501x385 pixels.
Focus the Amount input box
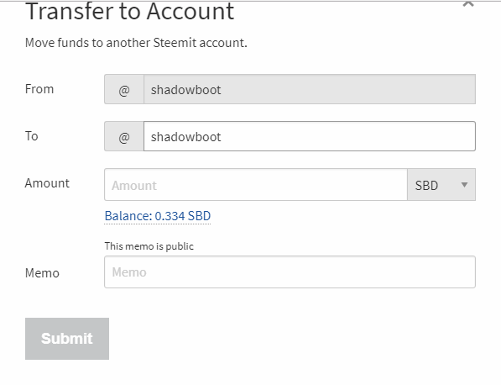pyautogui.click(x=256, y=185)
